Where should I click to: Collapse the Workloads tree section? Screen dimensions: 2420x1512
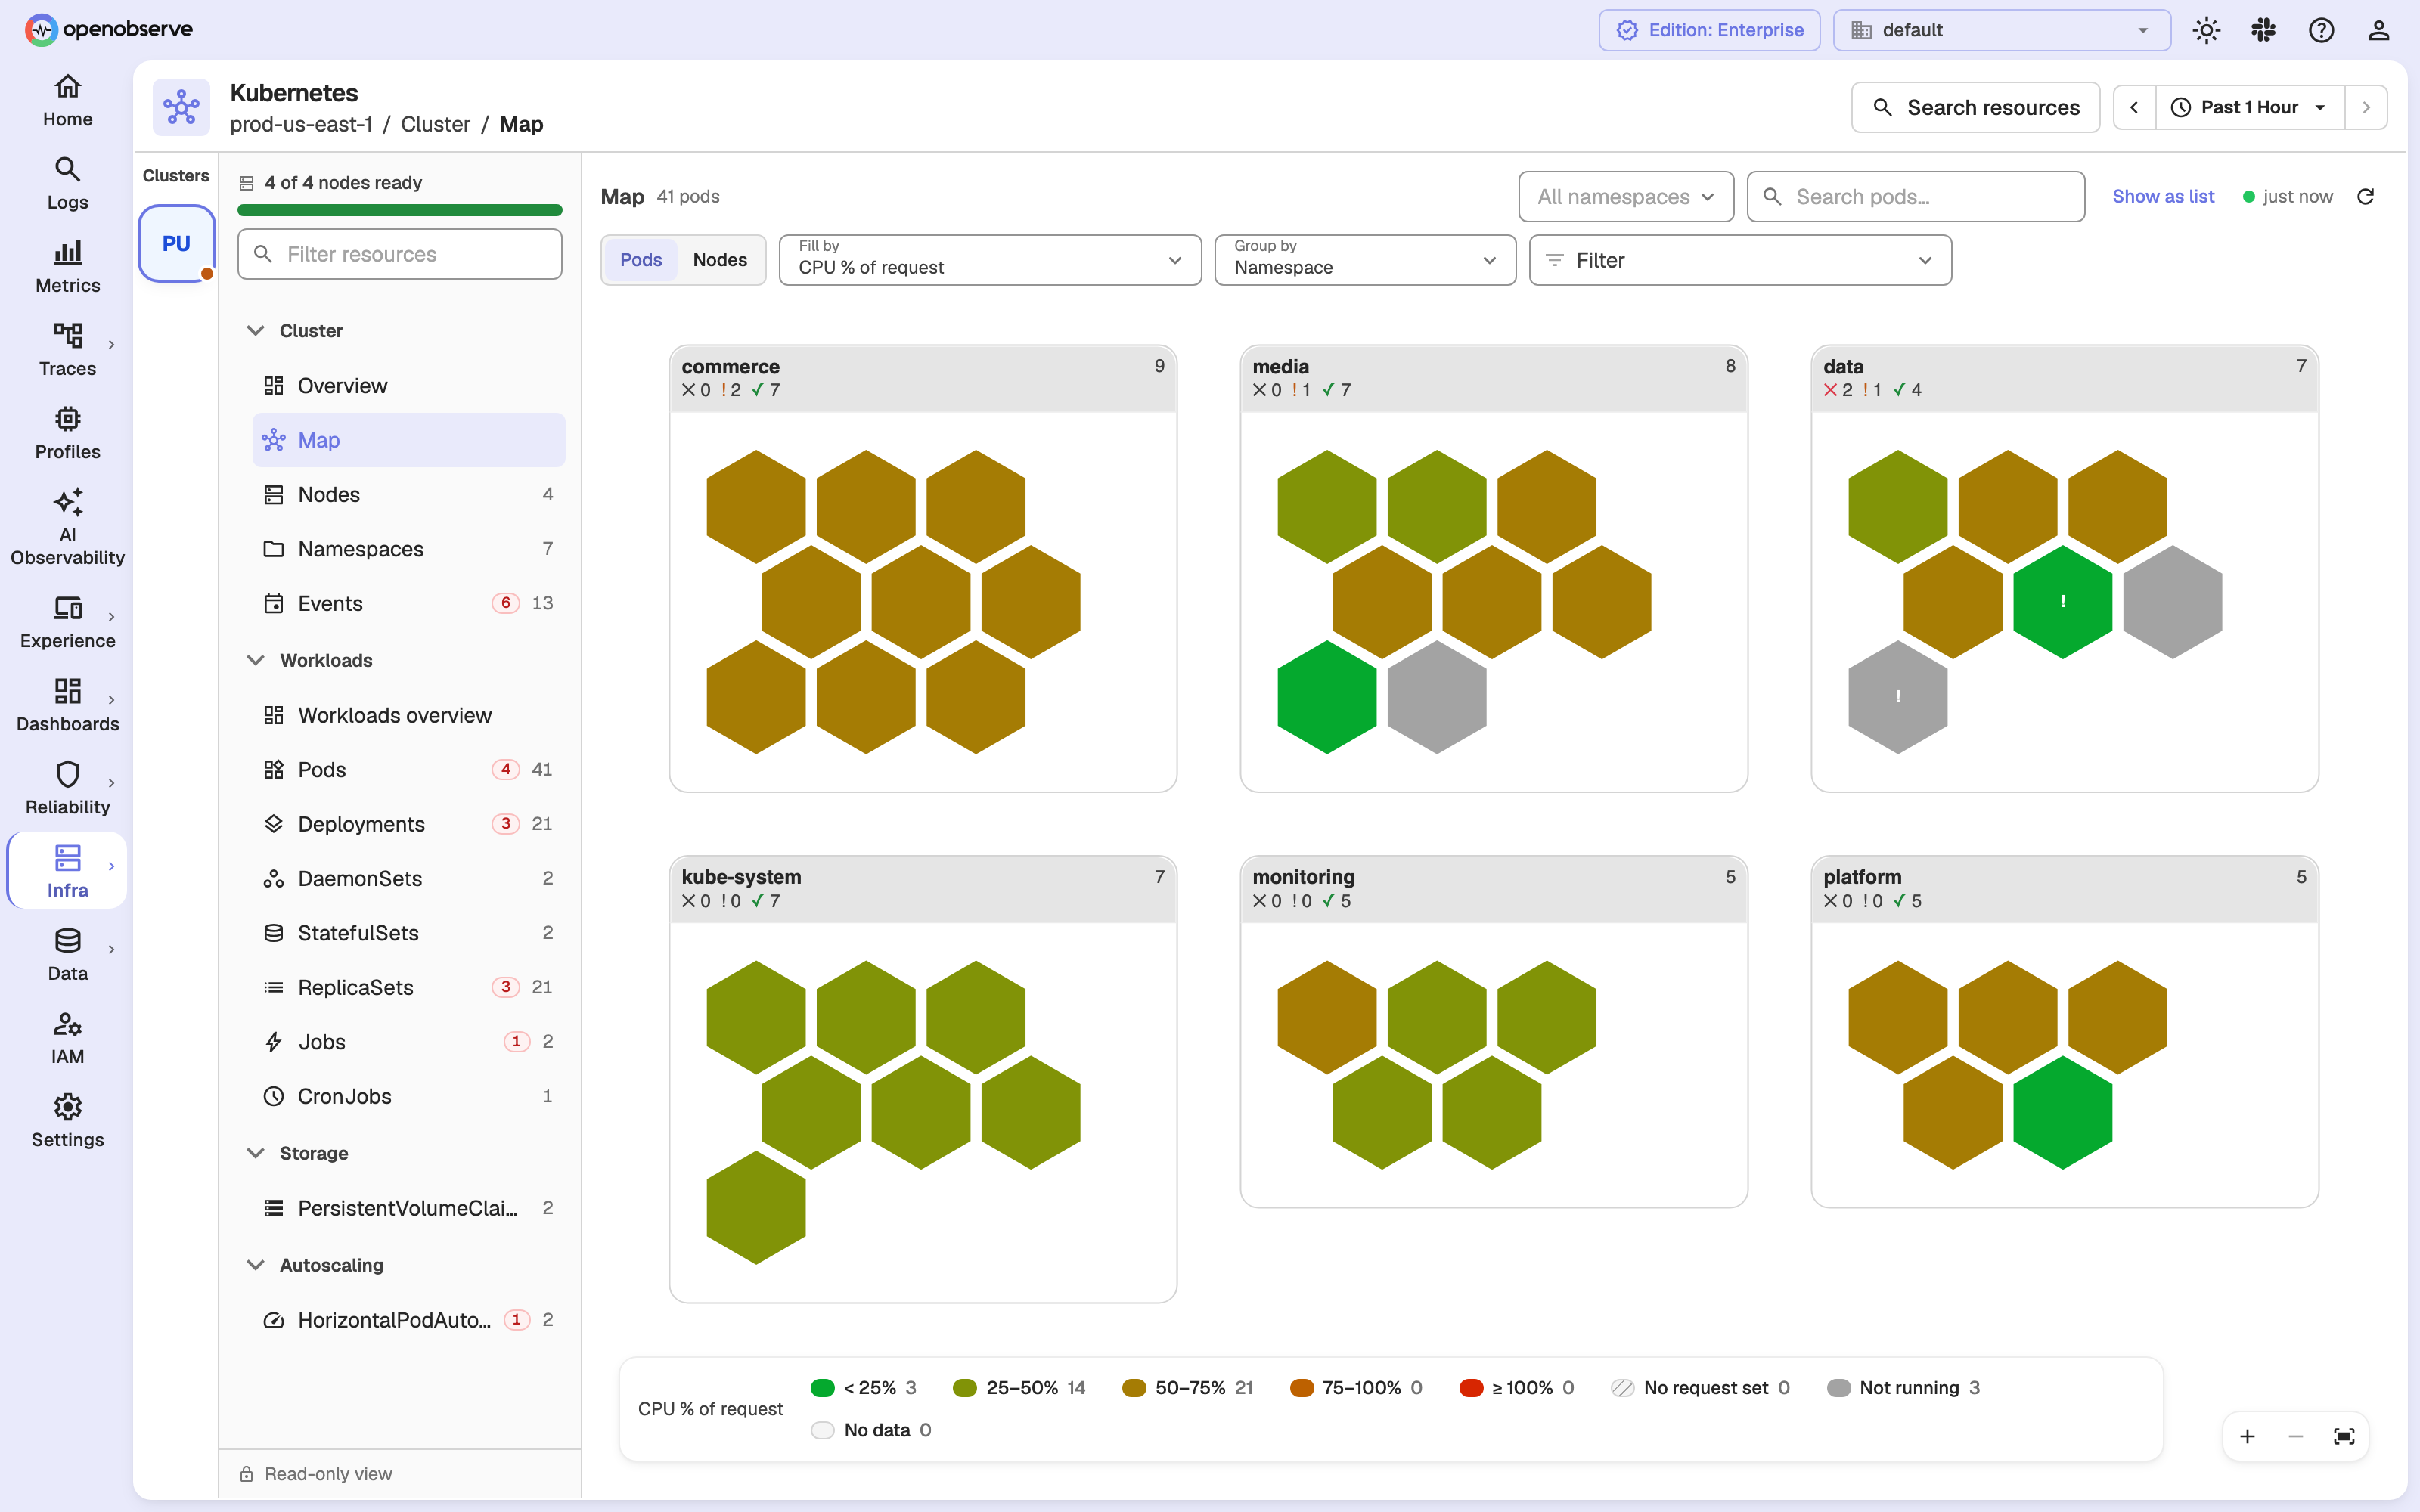[255, 660]
